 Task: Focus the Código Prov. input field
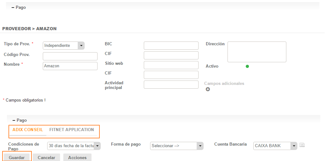[x=70, y=56]
